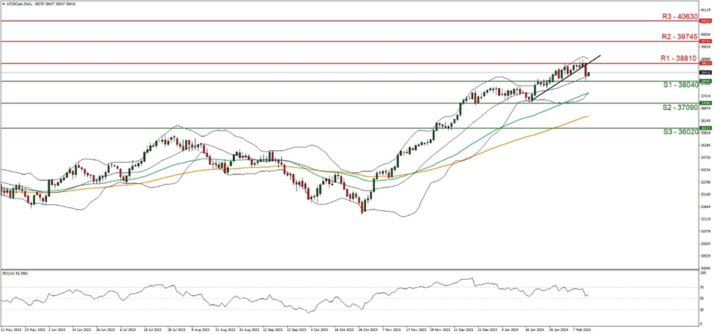The height and width of the screenshot is (334, 714).
Task: Select the black ascending trendline
Action: click(x=564, y=79)
